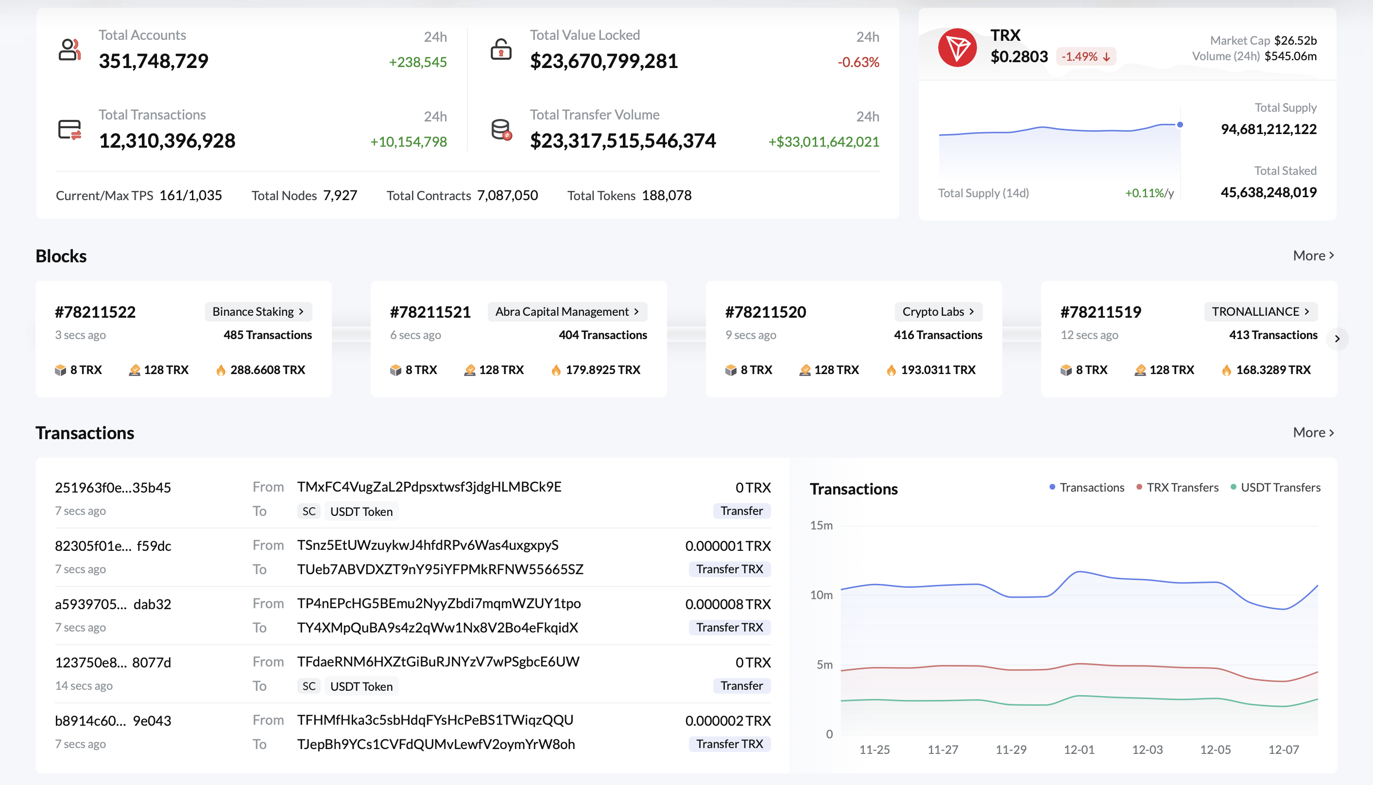Click the Total Transactions card icon
Image resolution: width=1373 pixels, height=785 pixels.
[x=69, y=130]
